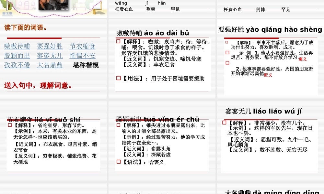Follow the 寥寥无几 hyperlink in word list

(x=50, y=56)
